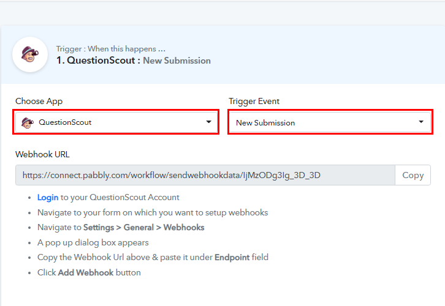Click instruction 'Navigate to Settings > General > Webhooks'
This screenshot has width=445, height=306.
click(121, 228)
